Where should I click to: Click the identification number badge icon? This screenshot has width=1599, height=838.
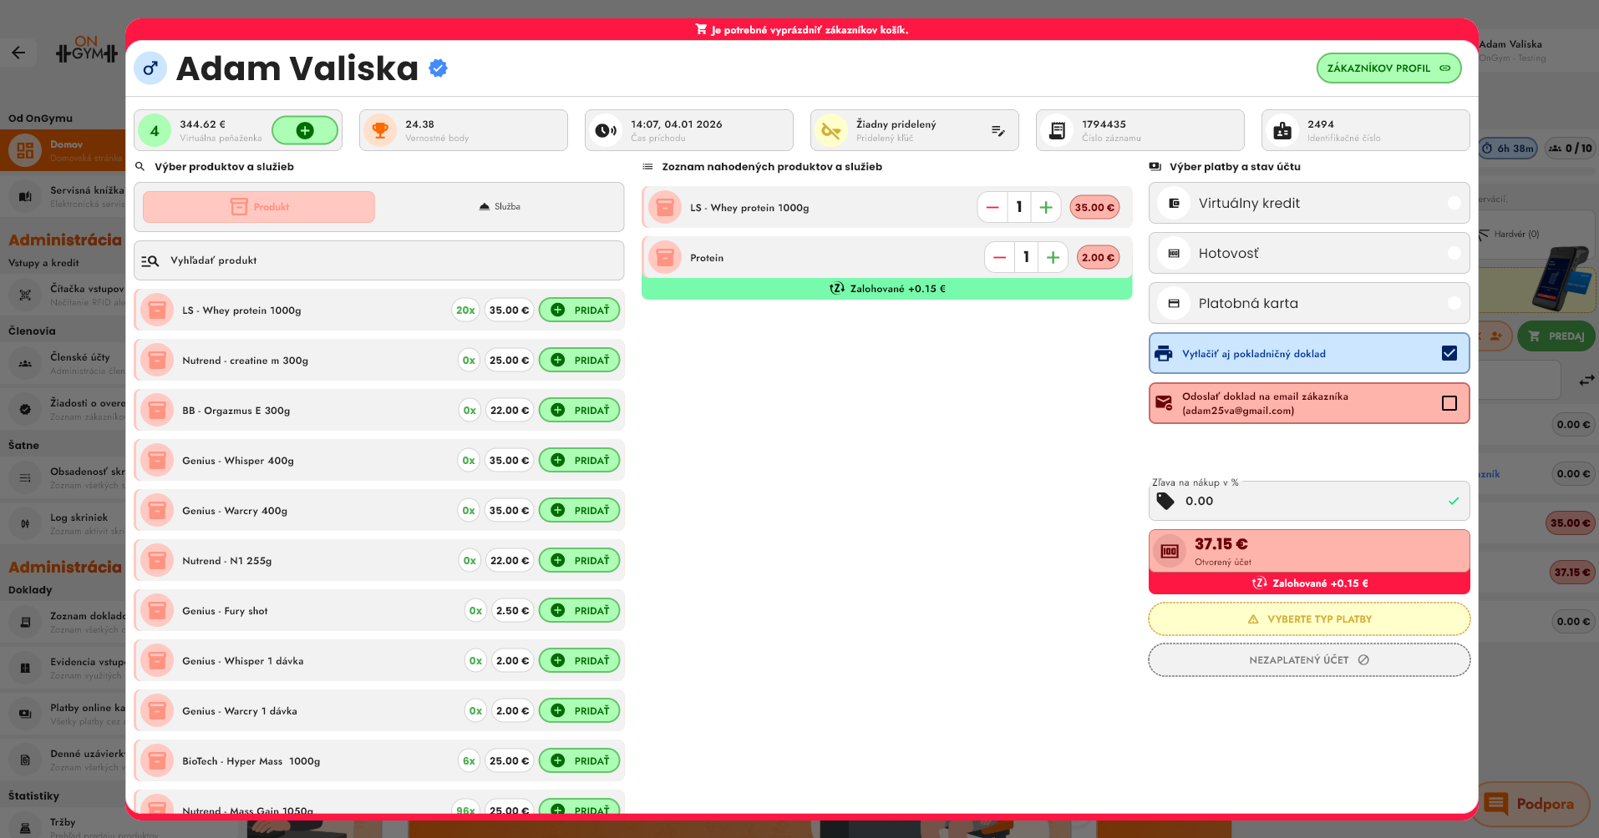click(x=1282, y=130)
